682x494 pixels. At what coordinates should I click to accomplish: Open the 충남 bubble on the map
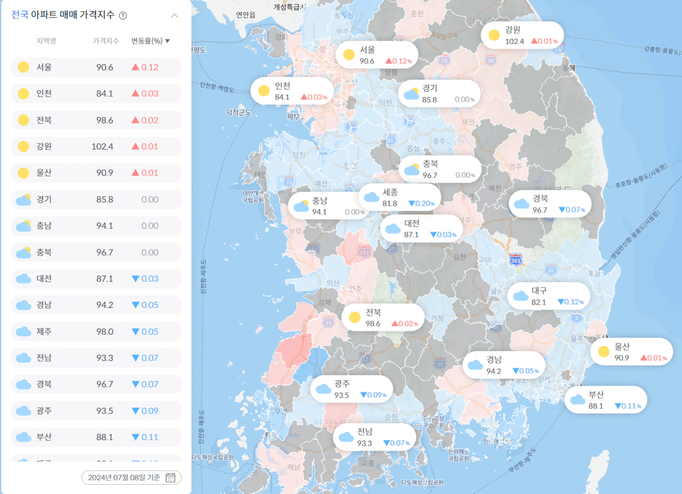(329, 206)
